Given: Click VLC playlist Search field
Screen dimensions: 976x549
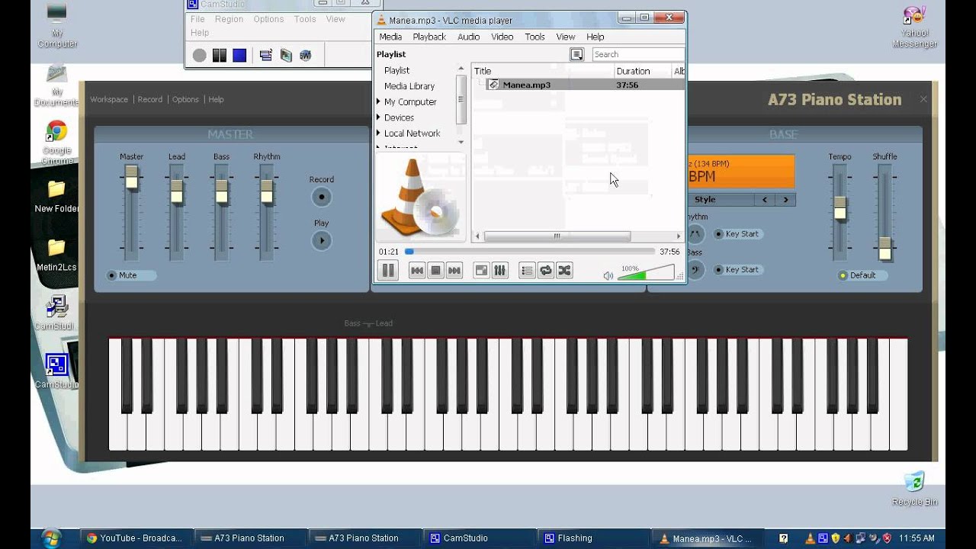Looking at the screenshot, I should 638,54.
